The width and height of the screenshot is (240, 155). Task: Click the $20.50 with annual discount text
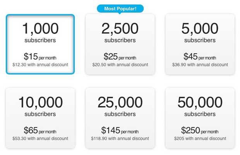(120, 64)
